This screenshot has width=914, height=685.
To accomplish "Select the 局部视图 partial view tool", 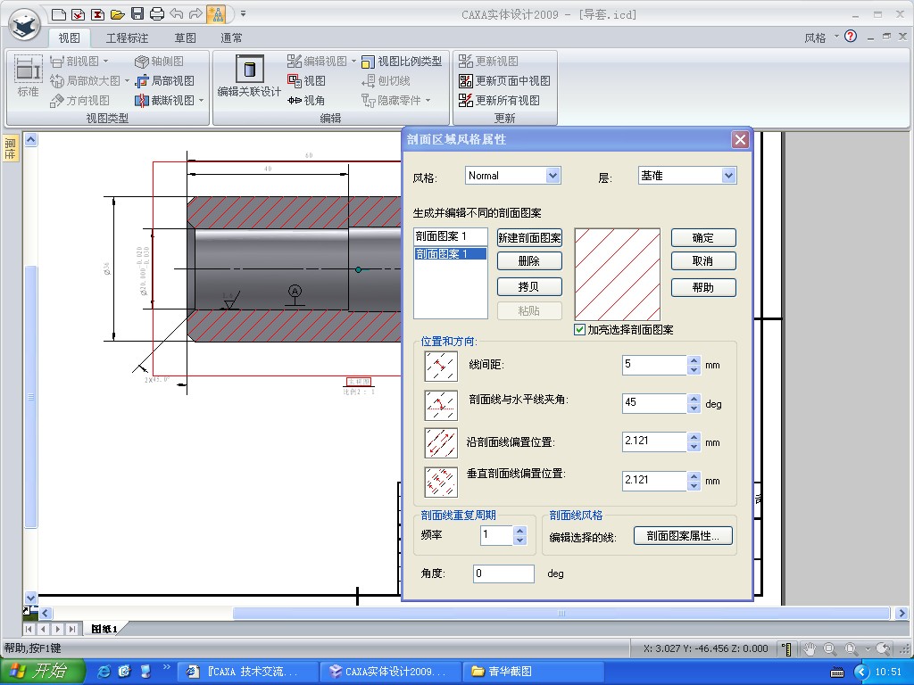I will point(165,81).
